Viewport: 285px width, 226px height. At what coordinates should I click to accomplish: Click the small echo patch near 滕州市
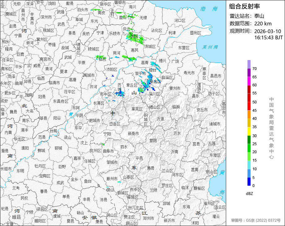point(119,182)
